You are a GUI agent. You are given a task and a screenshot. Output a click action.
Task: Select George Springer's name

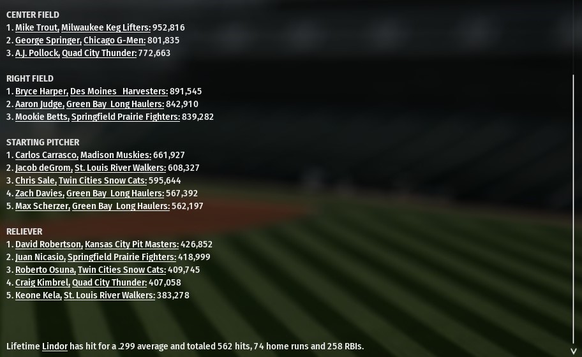[x=48, y=40]
